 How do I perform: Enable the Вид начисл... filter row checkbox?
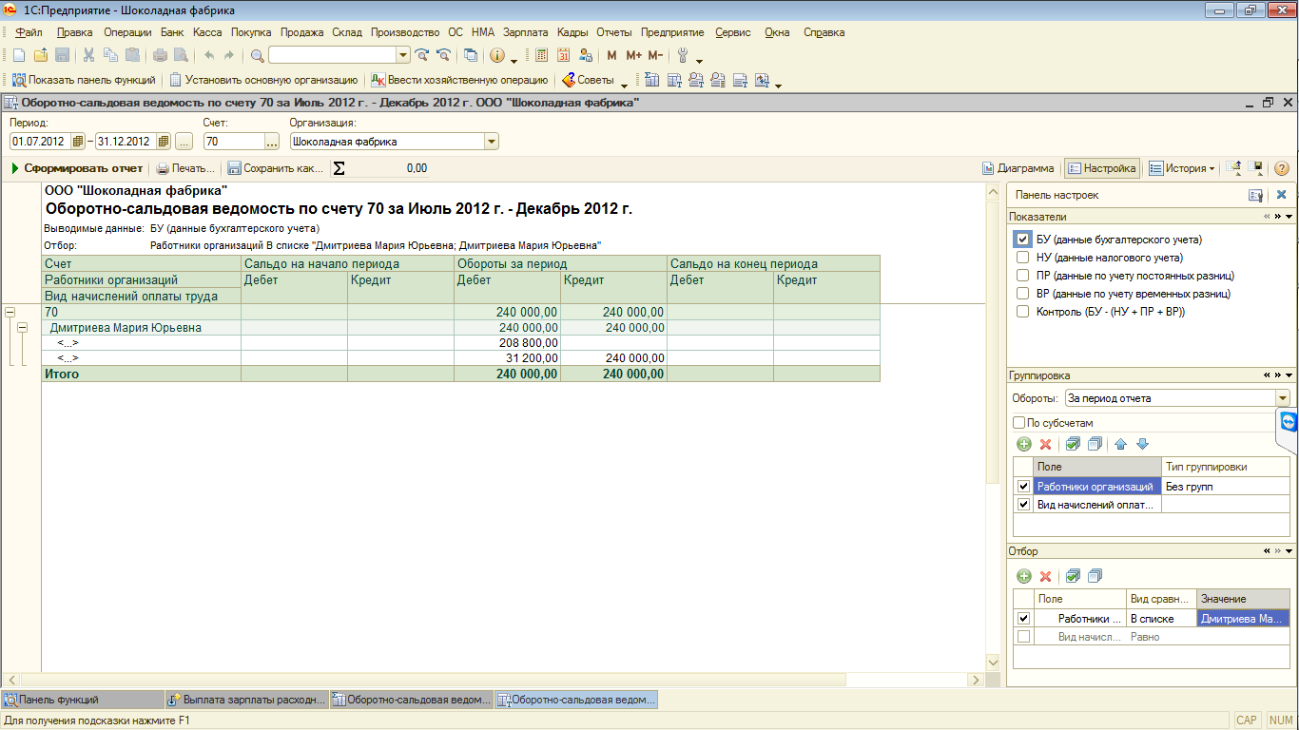coord(1023,637)
